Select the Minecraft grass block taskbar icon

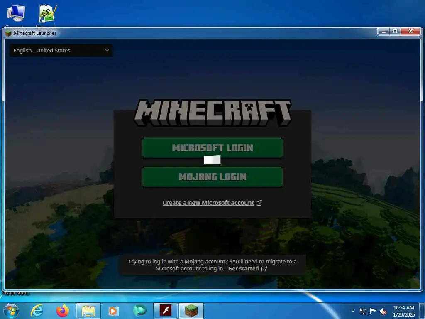[x=191, y=311]
